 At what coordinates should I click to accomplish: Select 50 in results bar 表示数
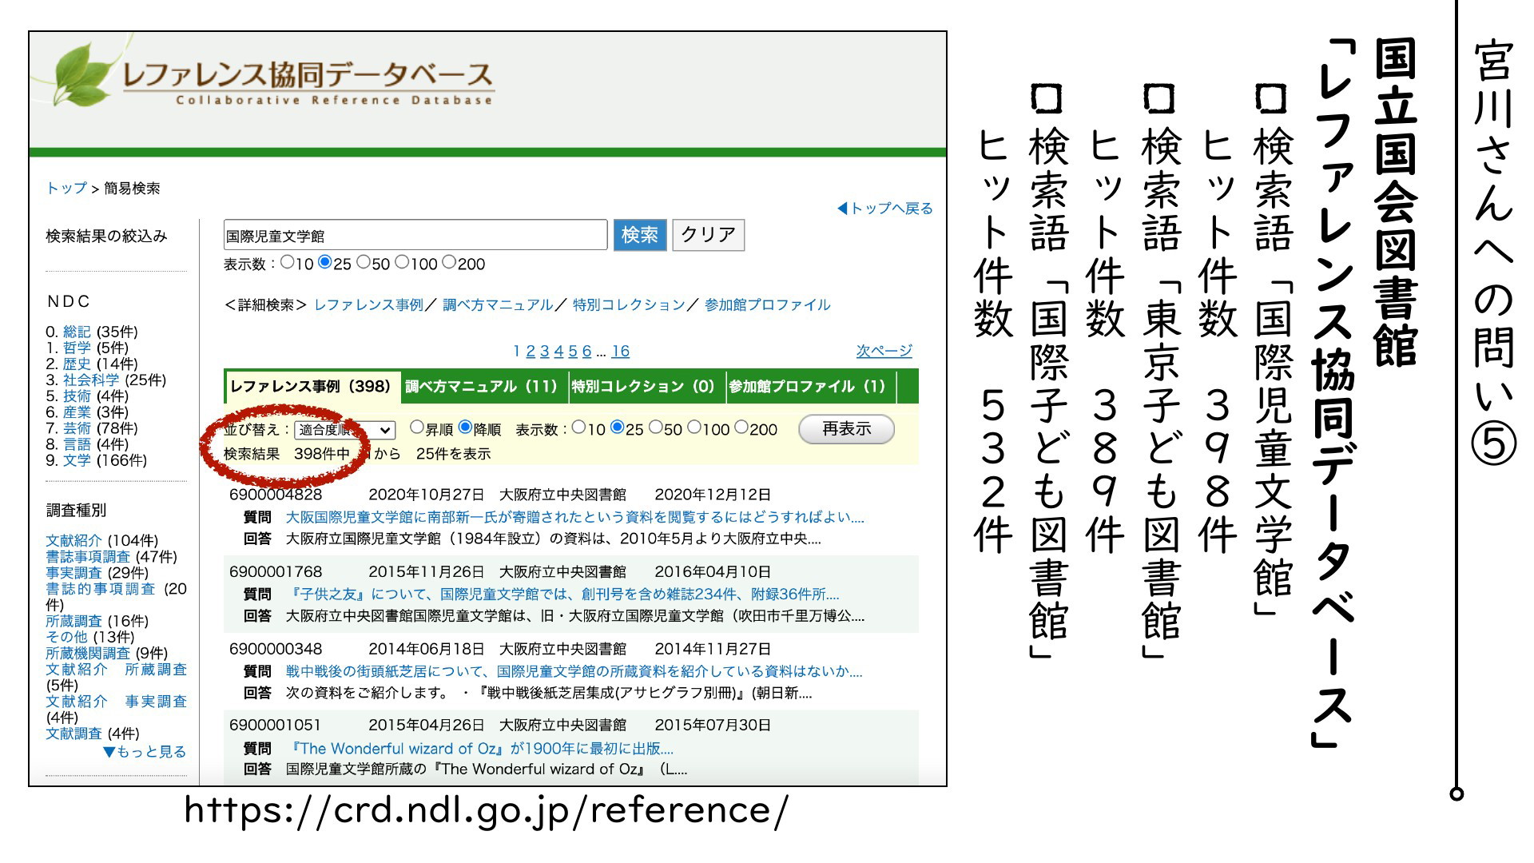(655, 428)
